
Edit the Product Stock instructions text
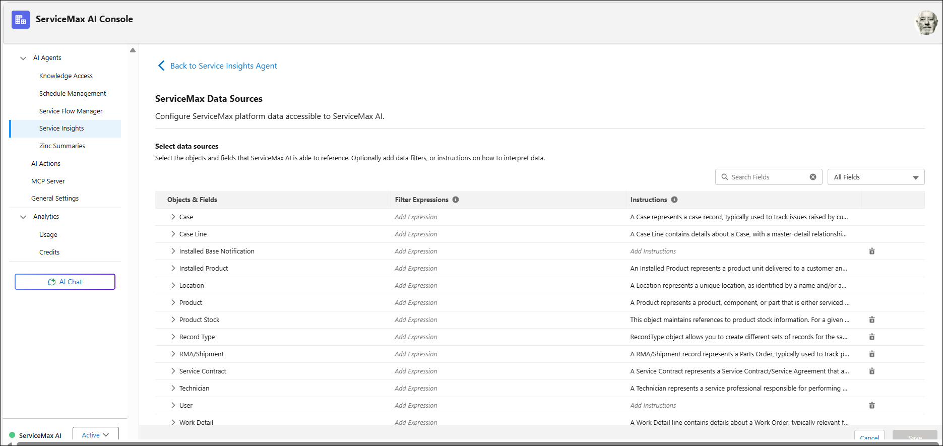[739, 320]
